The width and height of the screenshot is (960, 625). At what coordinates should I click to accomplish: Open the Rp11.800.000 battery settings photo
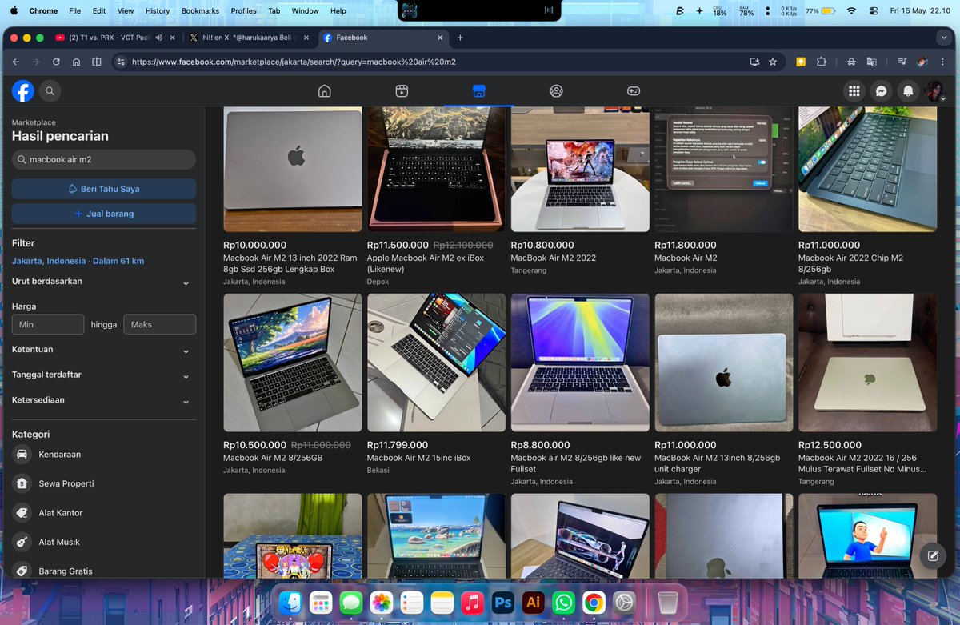[724, 170]
